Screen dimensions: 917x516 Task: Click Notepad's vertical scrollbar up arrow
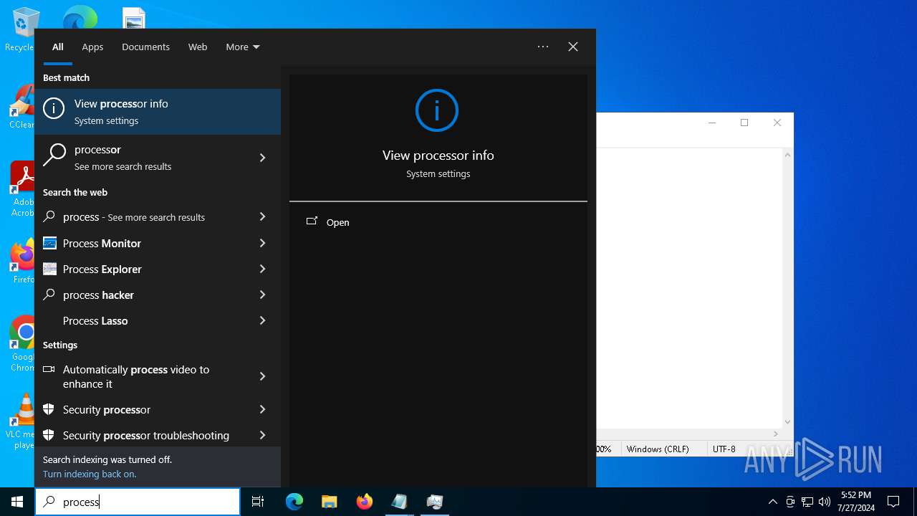[787, 154]
